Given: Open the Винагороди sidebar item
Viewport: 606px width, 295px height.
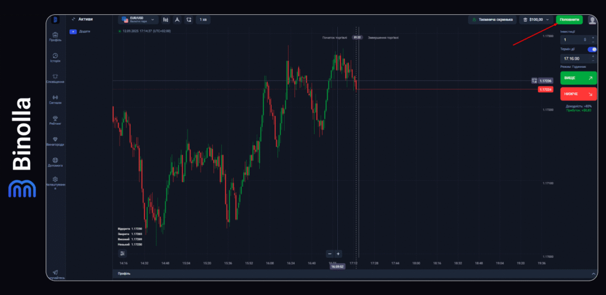Looking at the screenshot, I should coord(55,140).
